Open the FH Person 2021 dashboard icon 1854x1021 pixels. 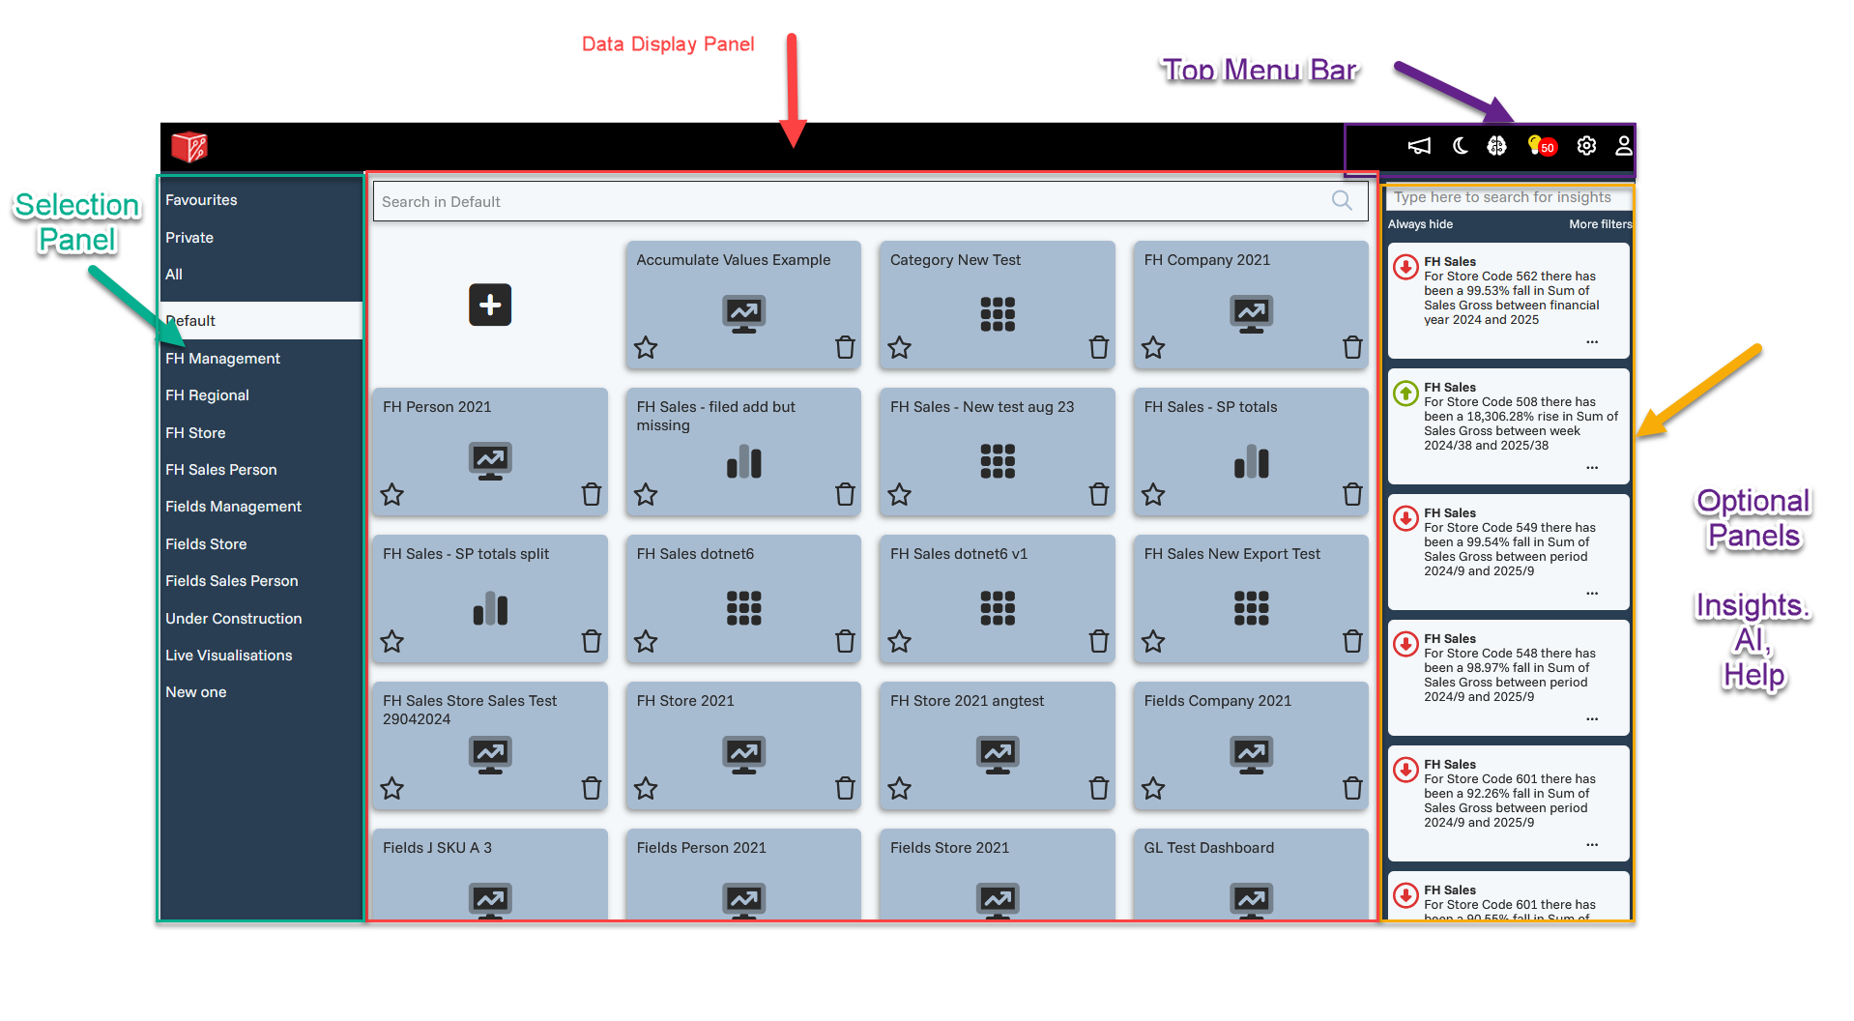click(x=490, y=461)
